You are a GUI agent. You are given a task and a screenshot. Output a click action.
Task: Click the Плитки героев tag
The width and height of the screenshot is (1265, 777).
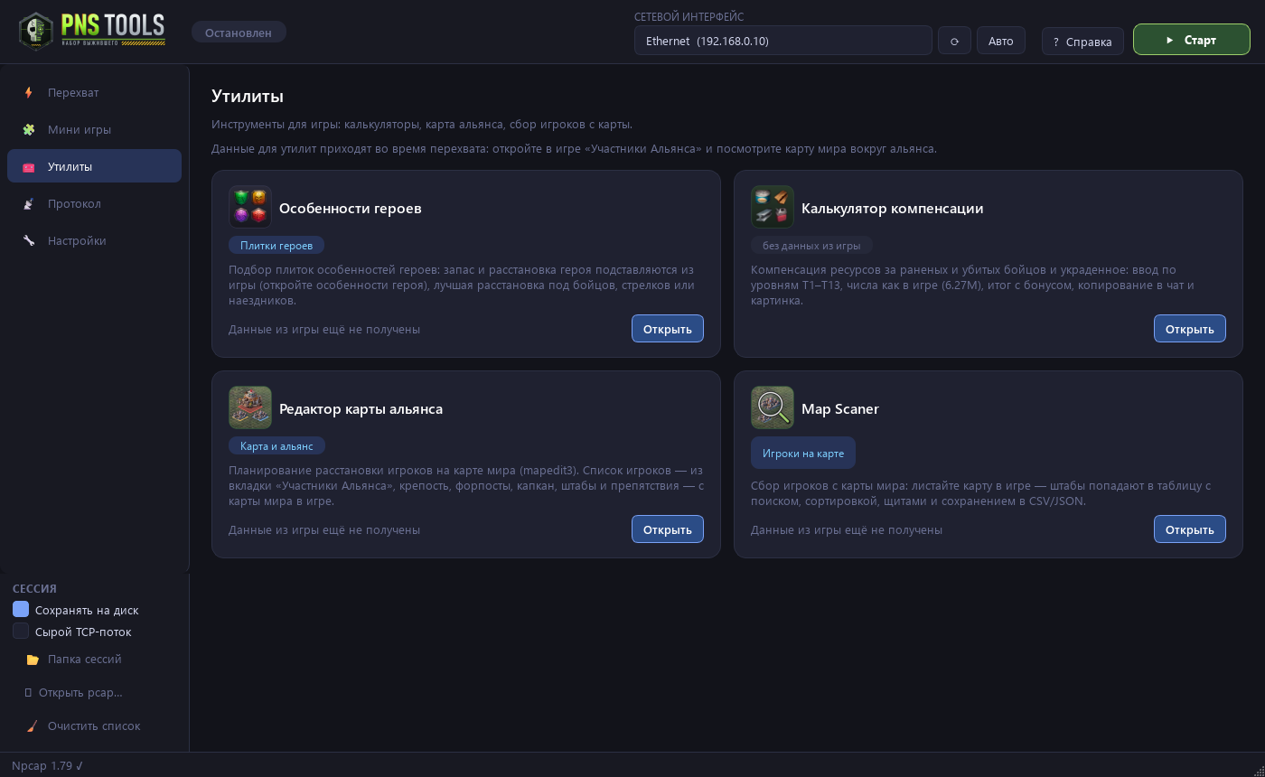point(276,245)
